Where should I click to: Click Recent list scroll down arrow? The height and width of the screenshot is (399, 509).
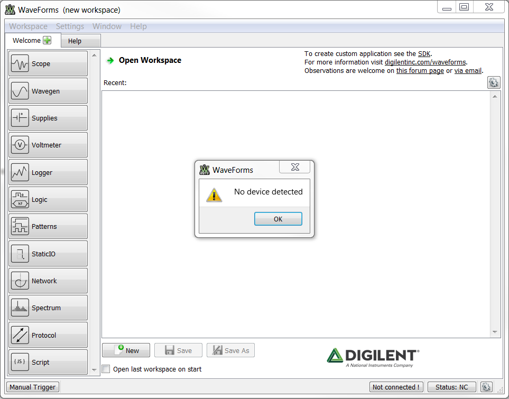pos(495,332)
